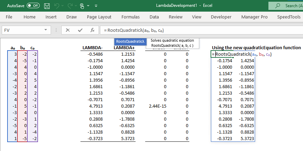The height and width of the screenshot is (151, 303).
Task: Open the SpeedTools tab
Action: click(289, 17)
